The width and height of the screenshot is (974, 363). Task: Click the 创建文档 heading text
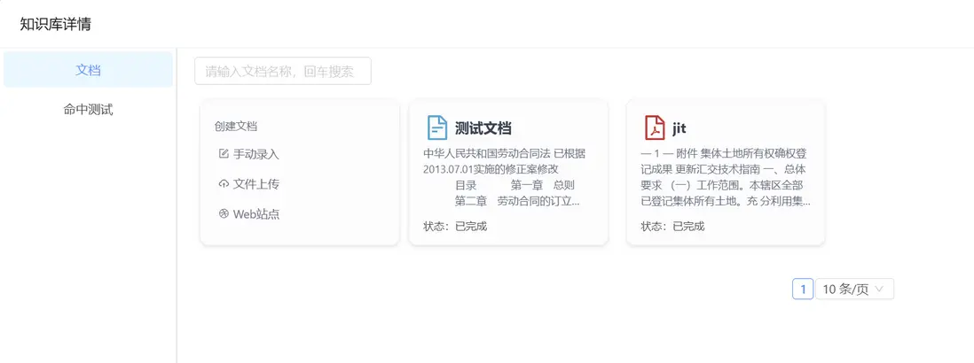(236, 127)
